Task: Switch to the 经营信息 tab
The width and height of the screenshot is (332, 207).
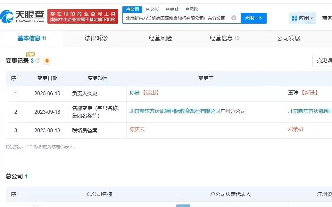Action: tap(224, 38)
